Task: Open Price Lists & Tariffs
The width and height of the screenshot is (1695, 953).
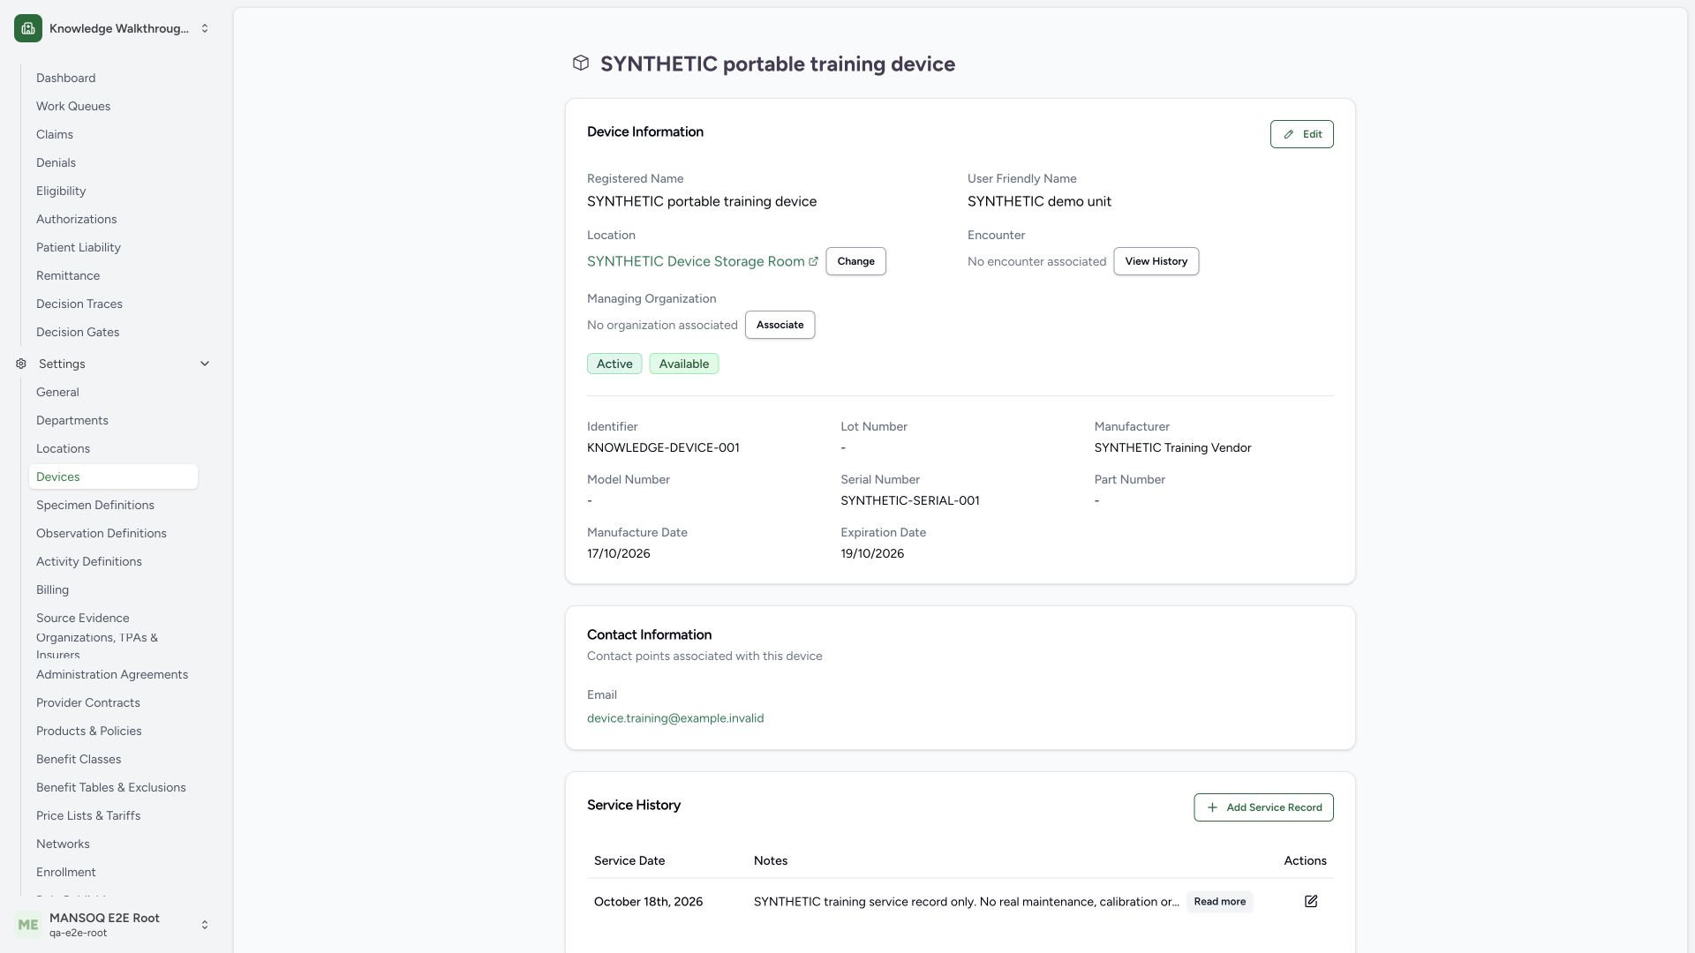Action: coord(113,815)
